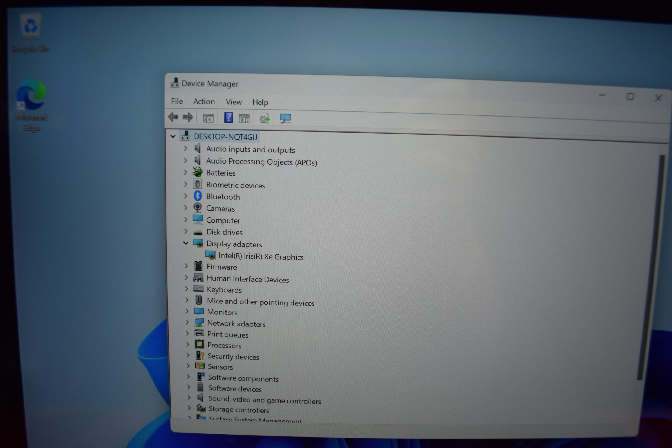Select Intel(R) Iris(R) Xe Graphics text

tap(261, 256)
